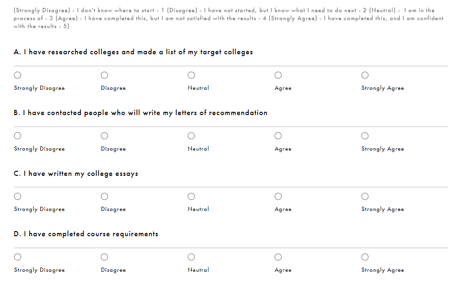Screen dimensions: 462x283
Task: Choose Neutral for question A target colleges
Action: [x=191, y=75]
